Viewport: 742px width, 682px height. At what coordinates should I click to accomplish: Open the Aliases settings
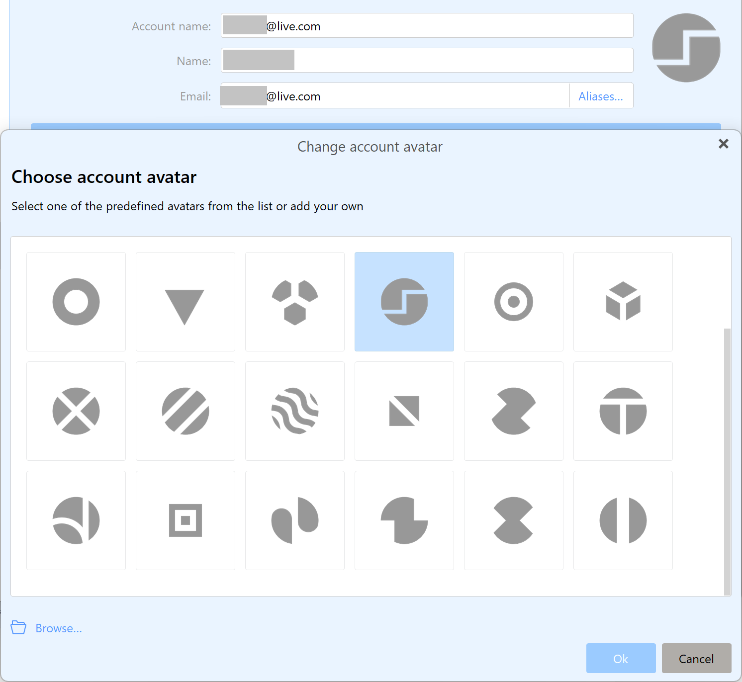click(600, 96)
